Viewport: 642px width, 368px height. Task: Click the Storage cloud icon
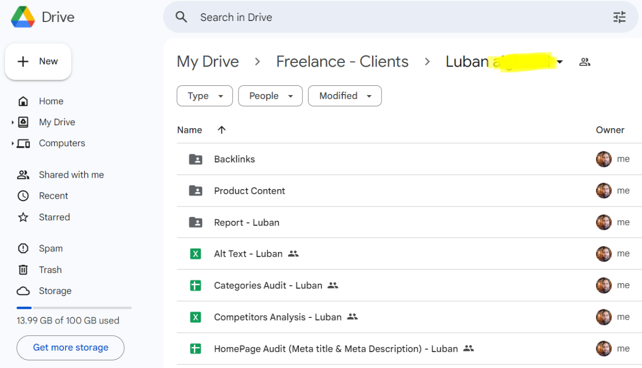coord(23,291)
